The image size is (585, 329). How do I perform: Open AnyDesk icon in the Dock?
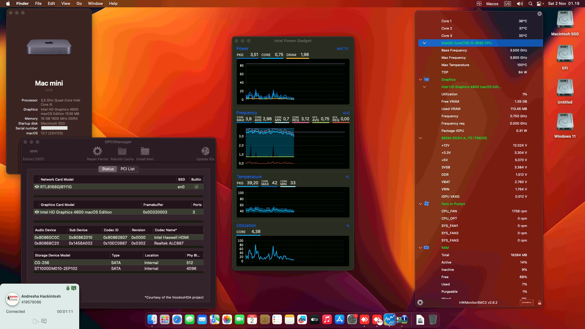(x=364, y=320)
